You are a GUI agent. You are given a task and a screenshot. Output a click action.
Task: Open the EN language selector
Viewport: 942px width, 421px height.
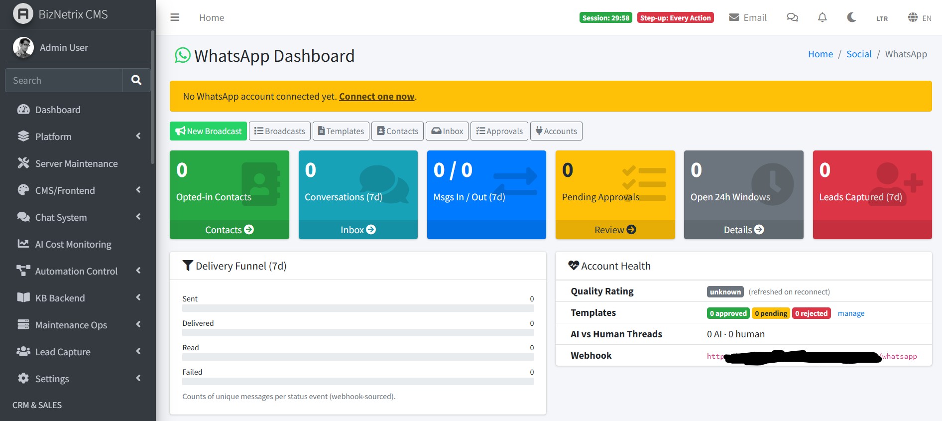919,17
